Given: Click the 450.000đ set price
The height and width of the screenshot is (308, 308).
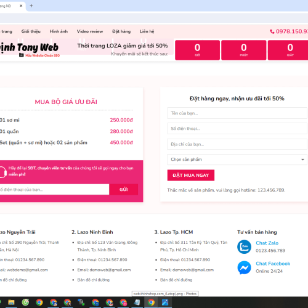Looking at the screenshot, I should pyautogui.click(x=121, y=142).
